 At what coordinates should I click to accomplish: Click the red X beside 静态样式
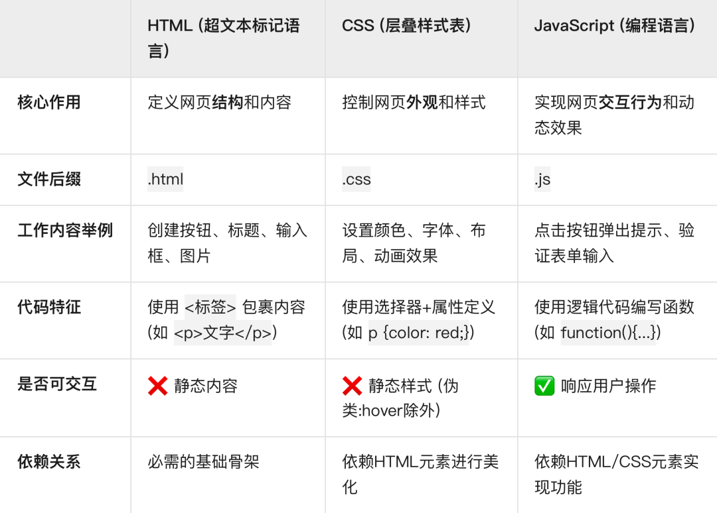(352, 386)
